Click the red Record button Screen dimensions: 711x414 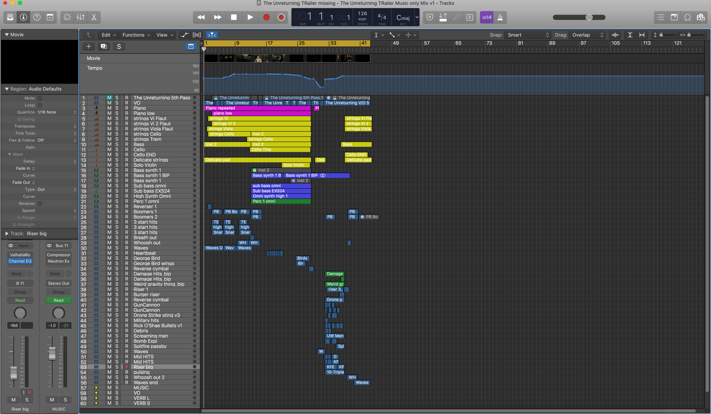coord(266,17)
